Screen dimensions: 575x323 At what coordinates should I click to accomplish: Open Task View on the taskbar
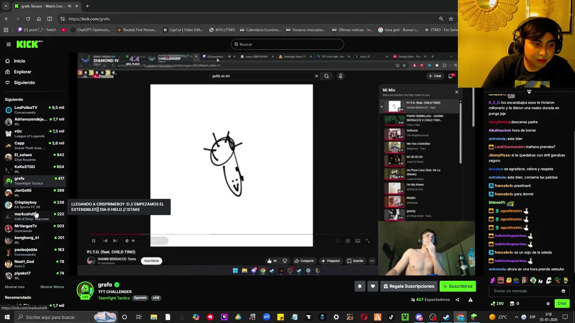click(139, 317)
